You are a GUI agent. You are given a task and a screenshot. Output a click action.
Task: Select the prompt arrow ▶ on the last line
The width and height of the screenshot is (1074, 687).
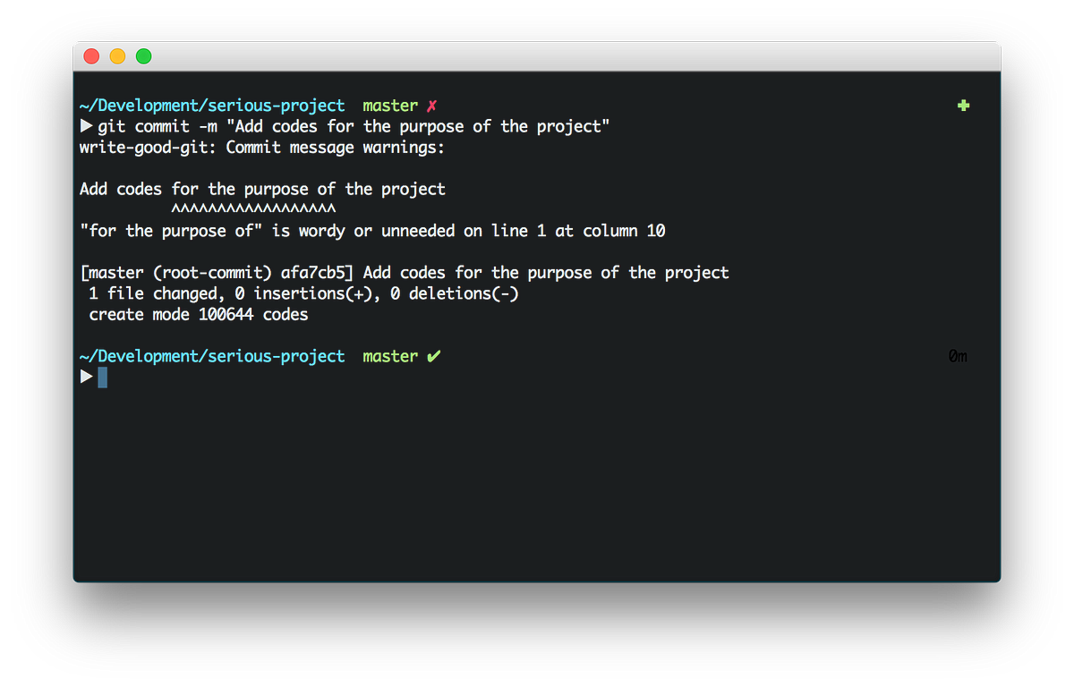(86, 377)
